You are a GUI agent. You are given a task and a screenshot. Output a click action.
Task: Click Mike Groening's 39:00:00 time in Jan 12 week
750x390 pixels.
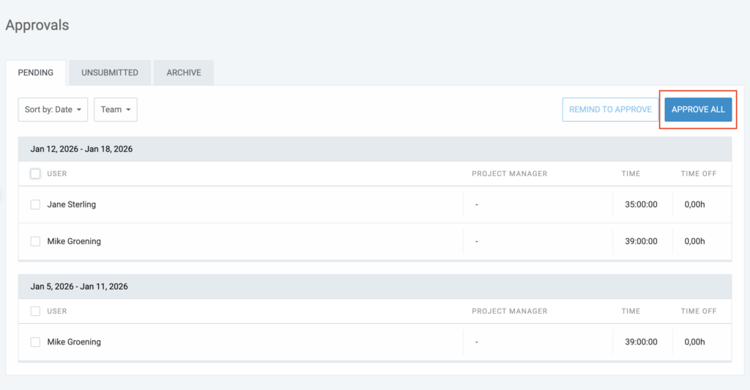(x=641, y=241)
